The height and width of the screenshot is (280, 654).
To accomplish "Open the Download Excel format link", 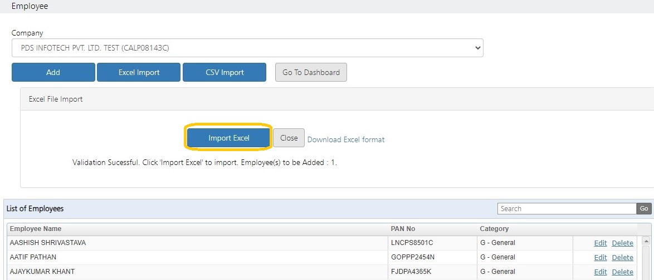I will coord(346,140).
